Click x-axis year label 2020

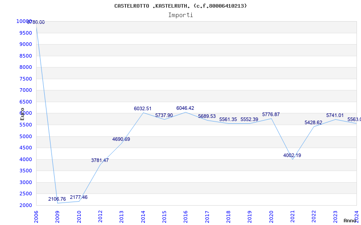point(271,217)
